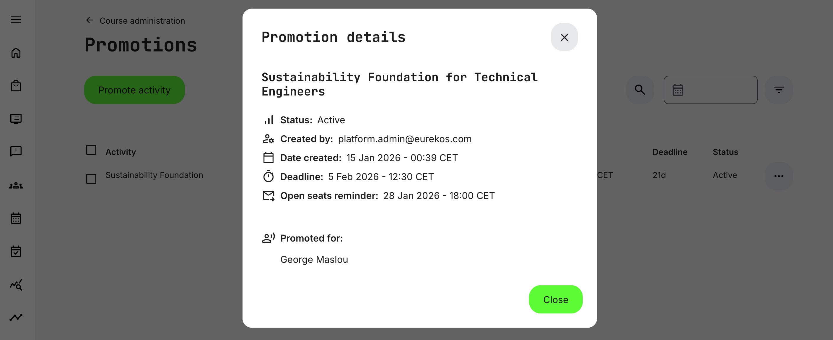
Task: Close the Promotion details dialog
Action: click(564, 37)
